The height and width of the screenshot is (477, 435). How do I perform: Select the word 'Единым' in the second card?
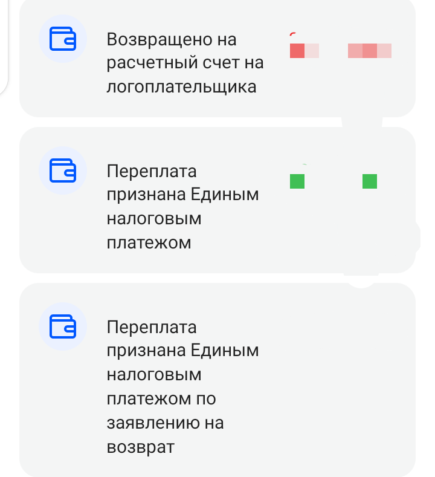tap(225, 195)
